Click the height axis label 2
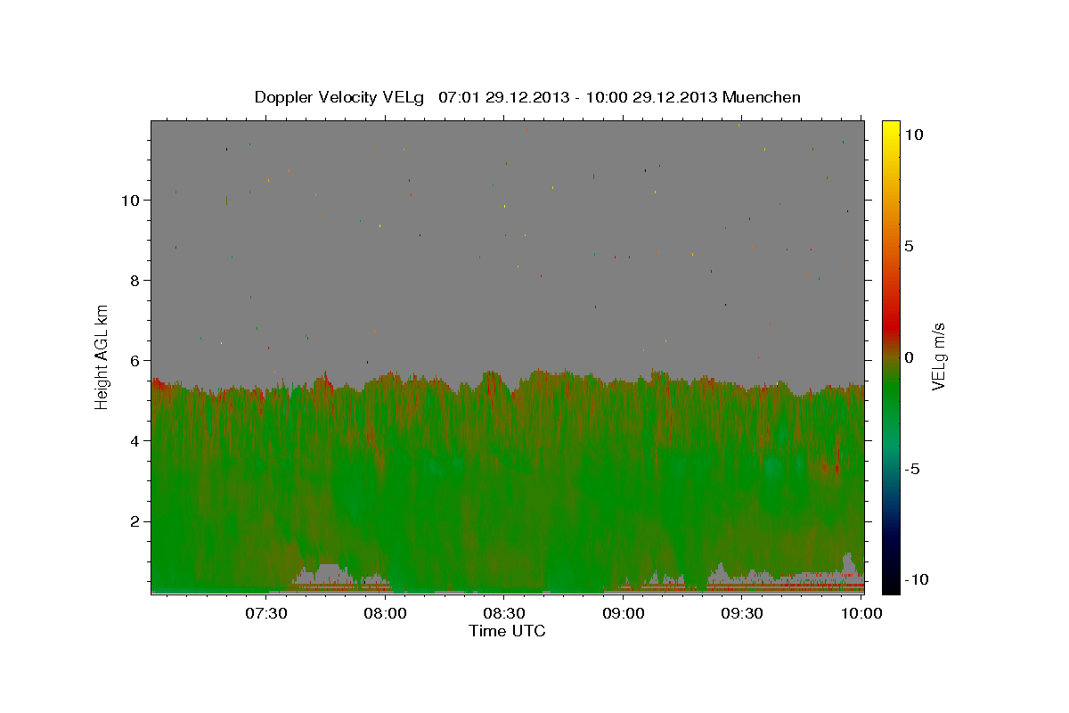 pos(135,520)
